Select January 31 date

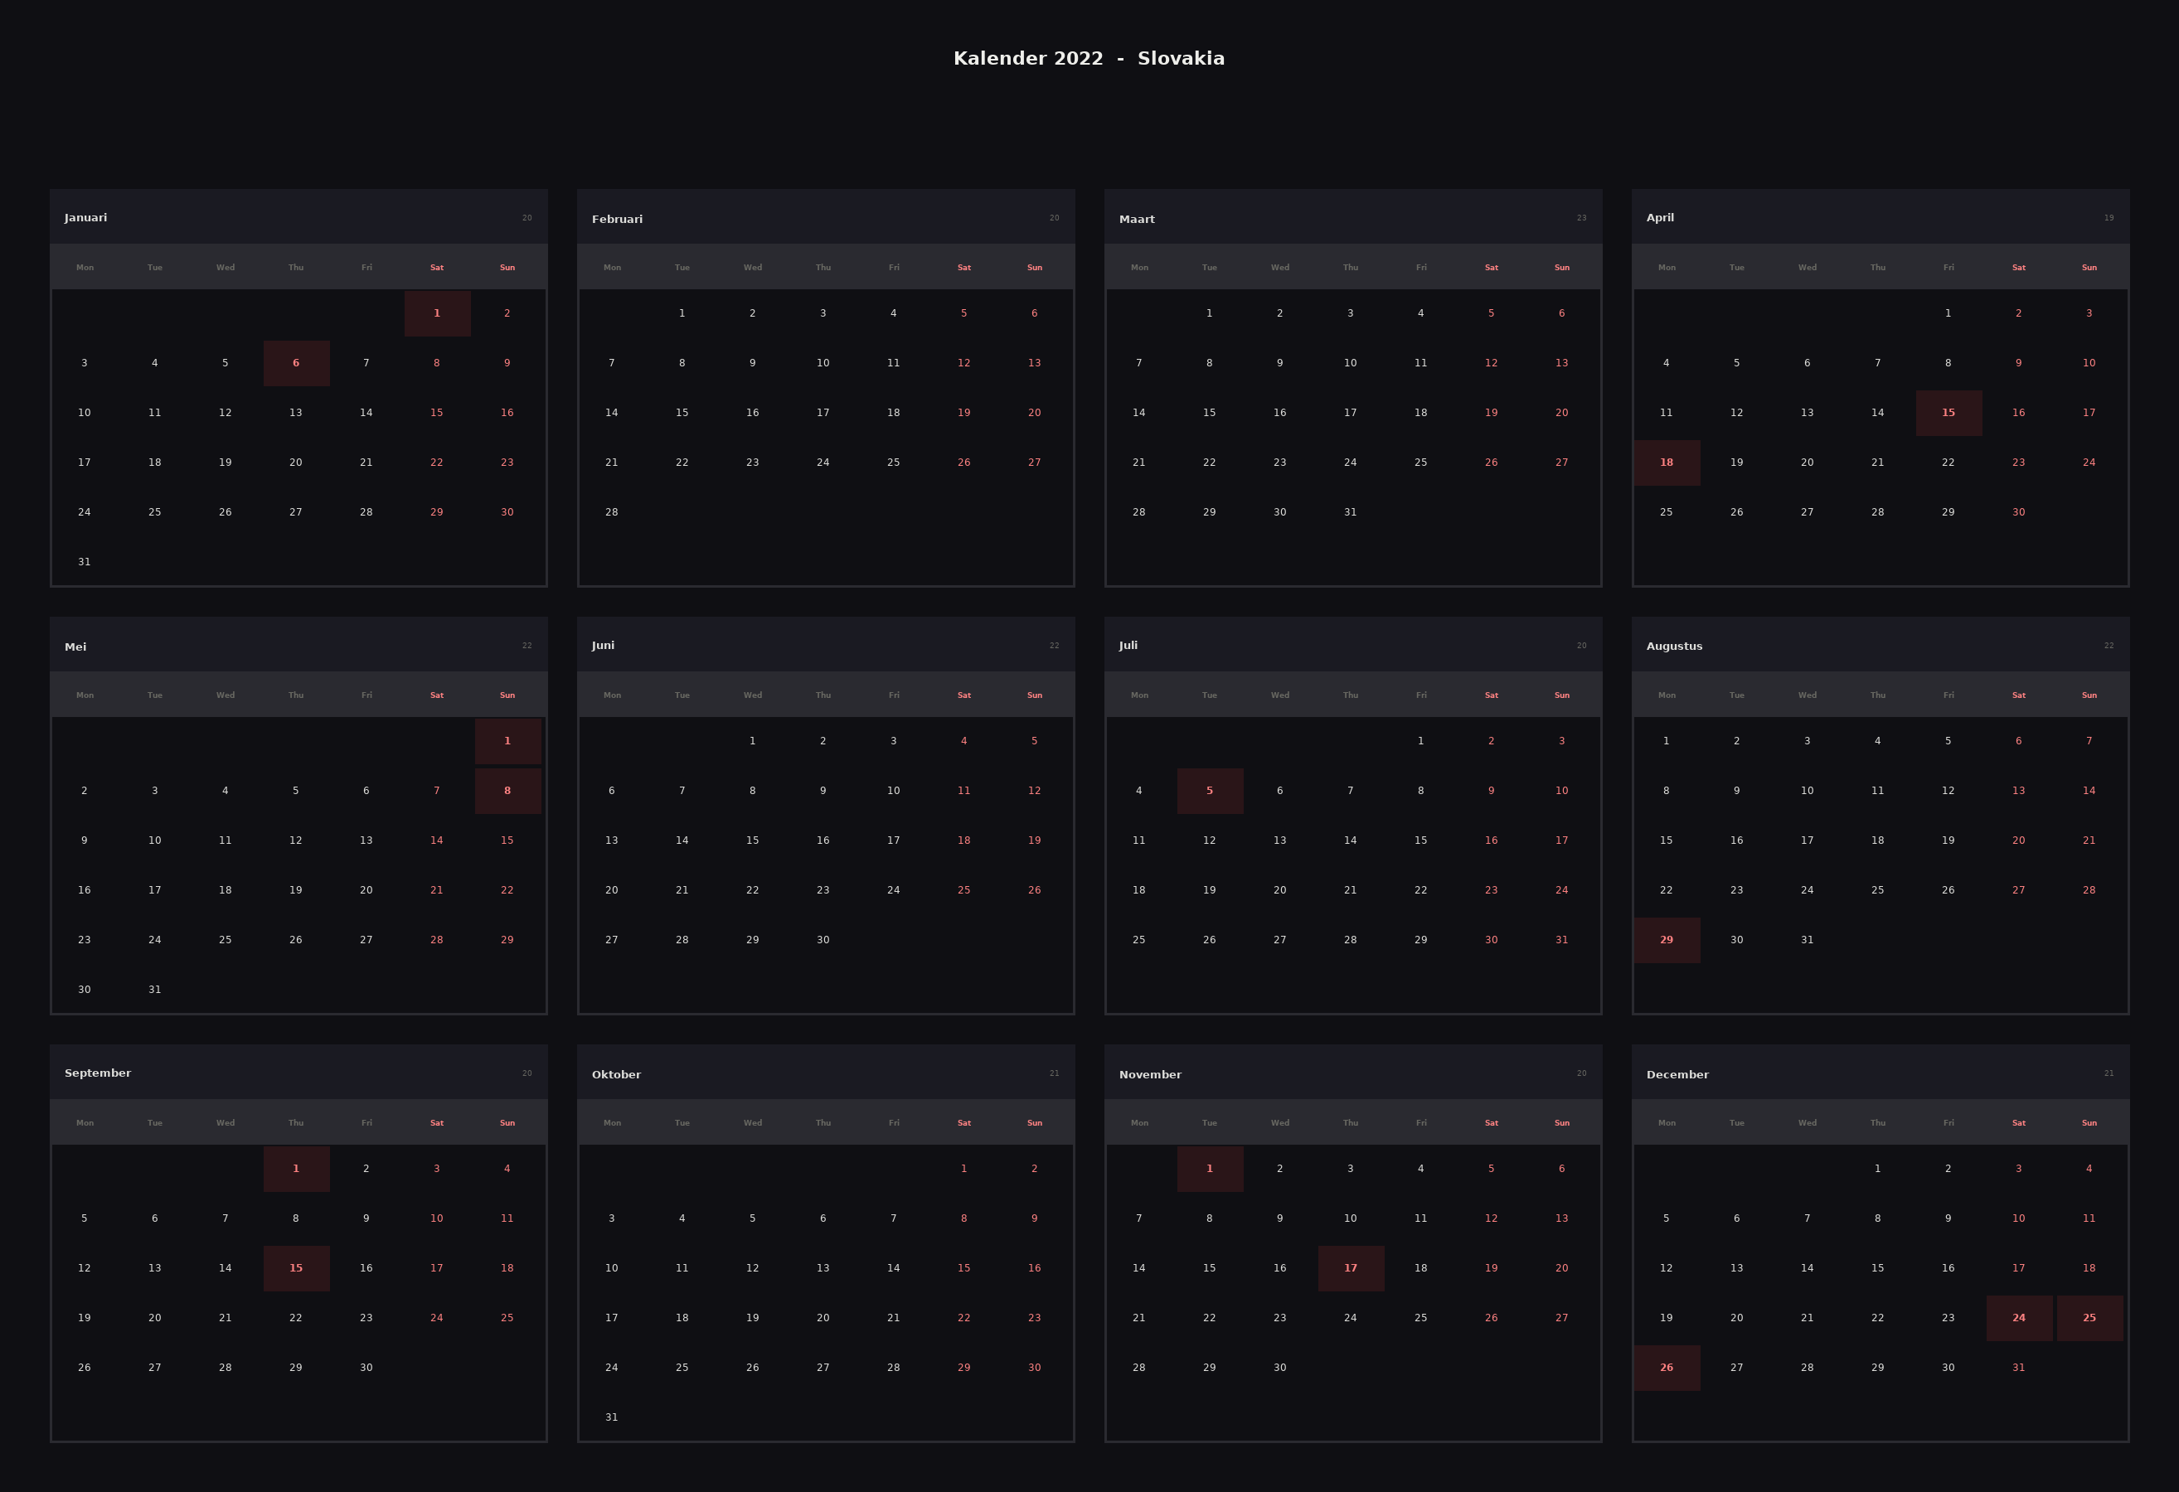85,561
